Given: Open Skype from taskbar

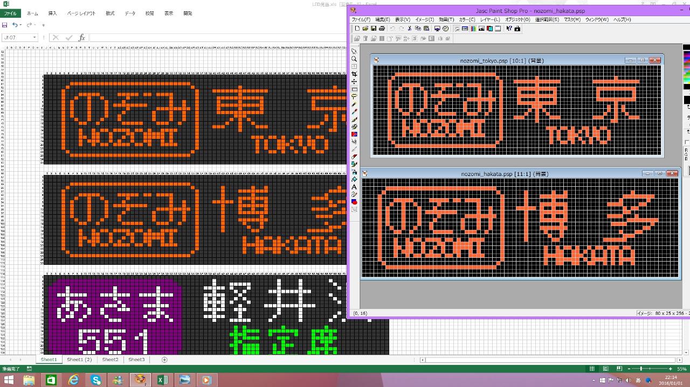Looking at the screenshot, I should tap(95, 380).
